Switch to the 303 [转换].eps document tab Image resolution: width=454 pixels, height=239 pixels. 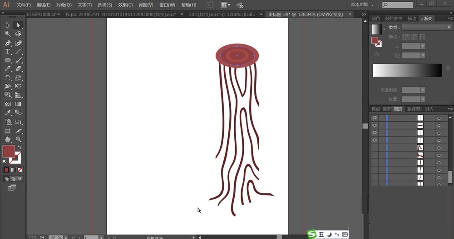222,14
